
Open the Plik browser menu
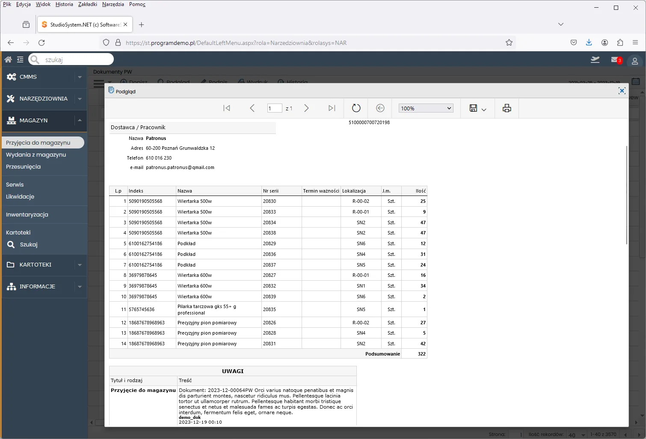point(7,4)
